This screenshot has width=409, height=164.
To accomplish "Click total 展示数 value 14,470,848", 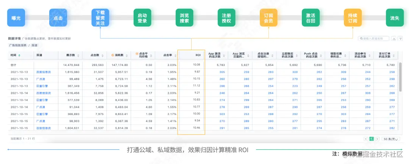I will (x=70, y=65).
